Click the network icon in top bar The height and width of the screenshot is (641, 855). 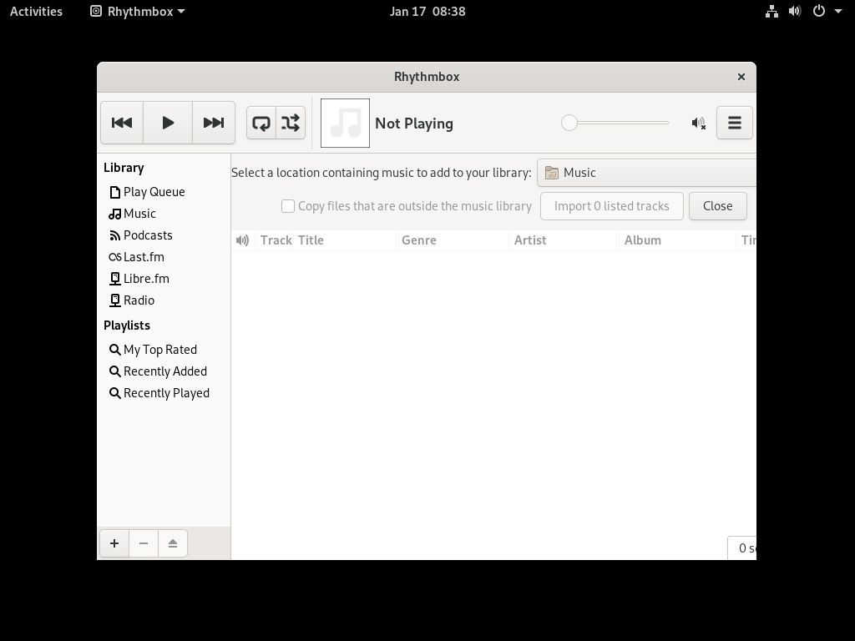pyautogui.click(x=772, y=12)
